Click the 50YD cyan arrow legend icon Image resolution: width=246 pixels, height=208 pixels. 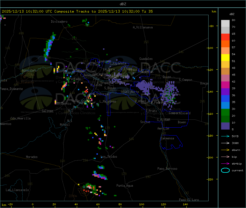point(225,136)
